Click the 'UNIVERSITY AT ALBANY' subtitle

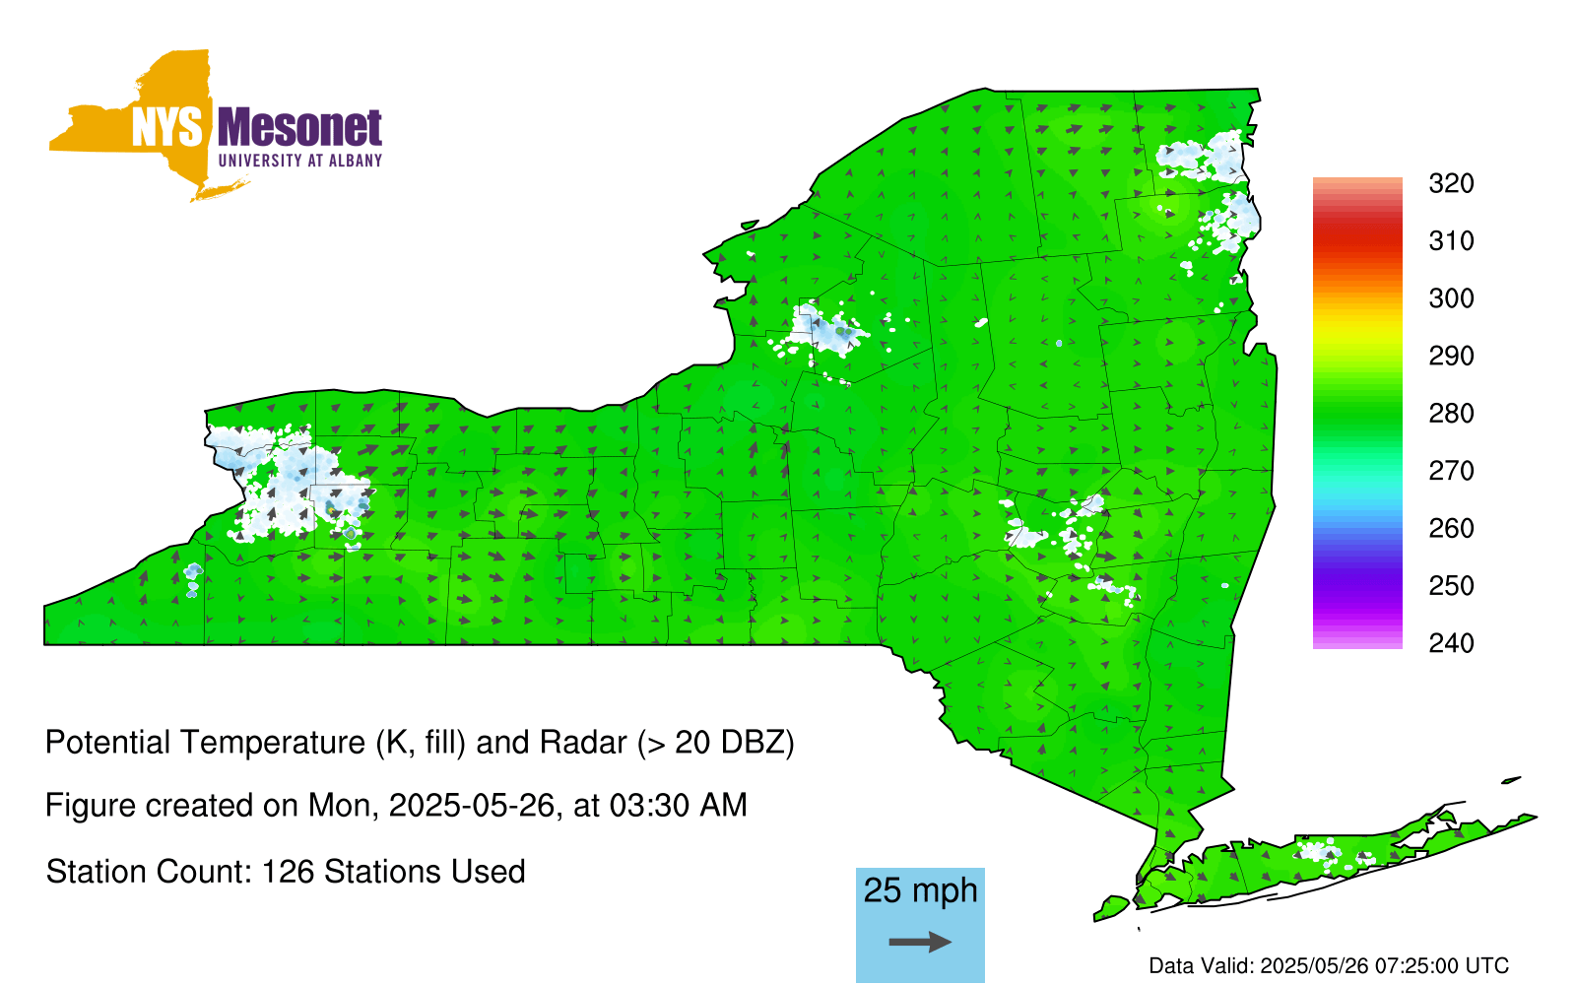(299, 161)
